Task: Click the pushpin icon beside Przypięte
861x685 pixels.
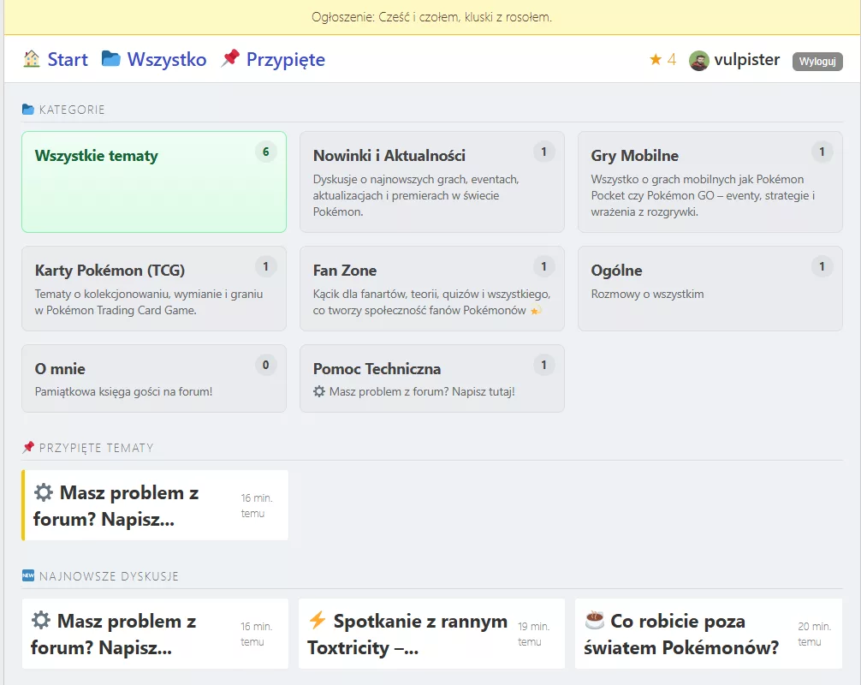Action: 230,59
